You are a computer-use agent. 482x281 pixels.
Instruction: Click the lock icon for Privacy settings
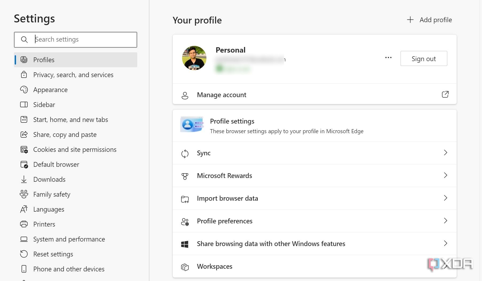click(x=24, y=74)
